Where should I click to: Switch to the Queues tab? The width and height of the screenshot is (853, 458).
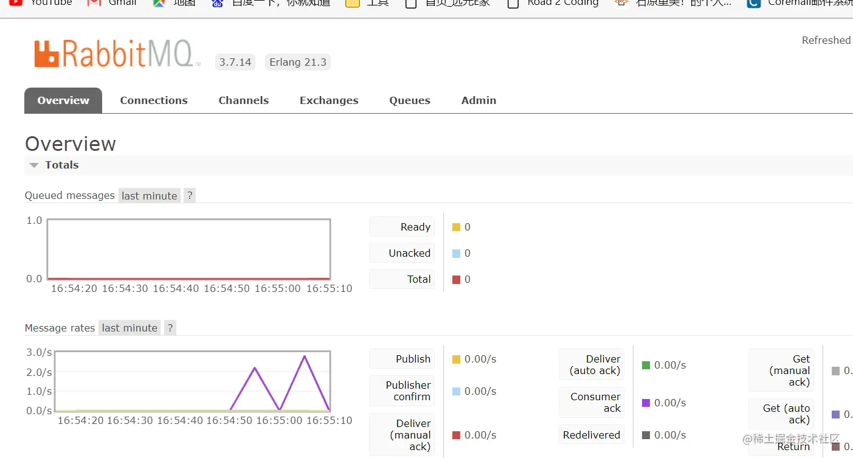(410, 100)
